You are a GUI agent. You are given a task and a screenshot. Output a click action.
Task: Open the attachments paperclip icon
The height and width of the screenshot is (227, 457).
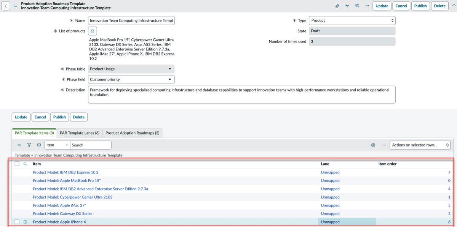tap(337, 6)
